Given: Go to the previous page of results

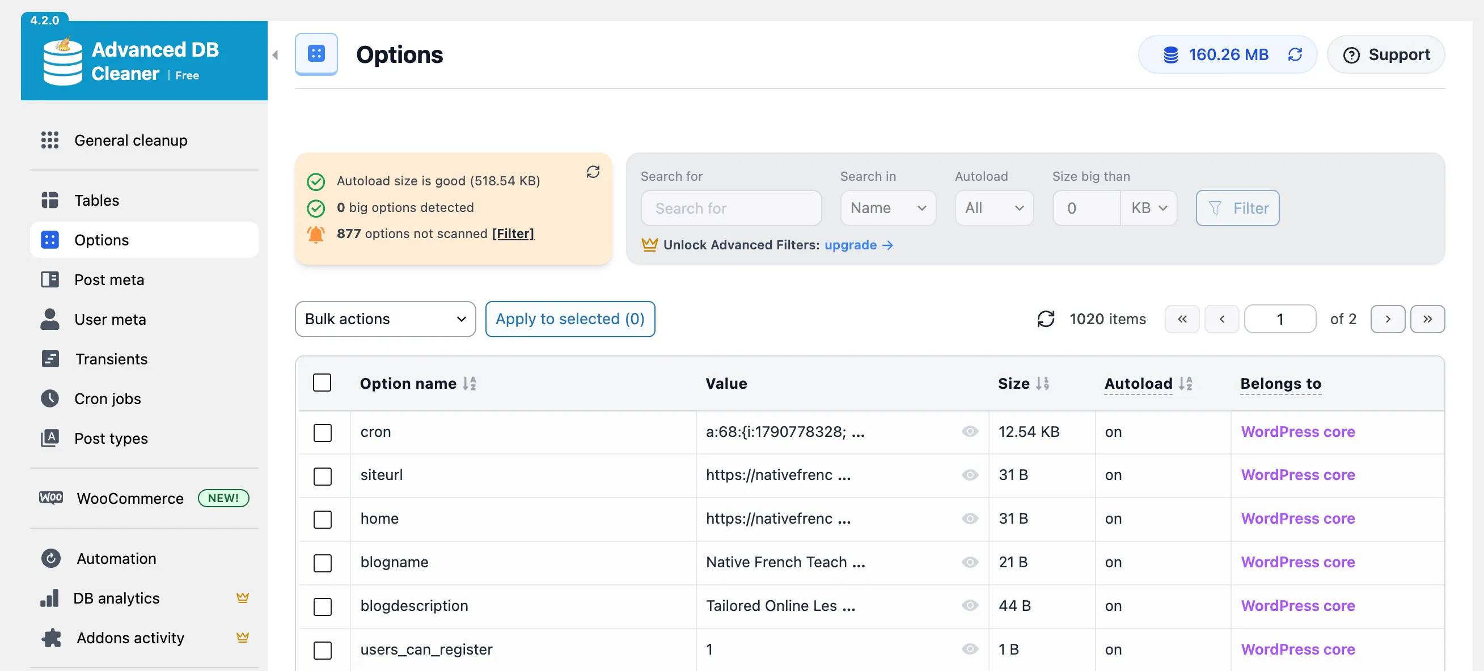Looking at the screenshot, I should coord(1222,318).
